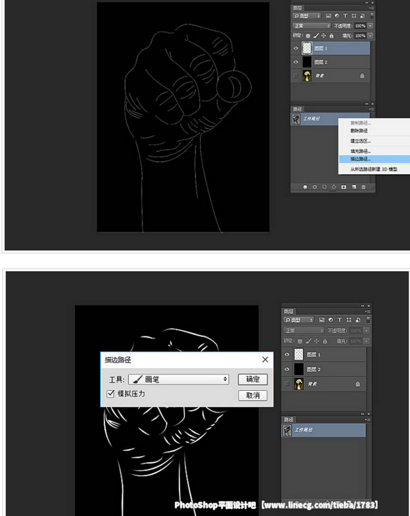Select 路径 tab in upper screenshot

(x=297, y=109)
